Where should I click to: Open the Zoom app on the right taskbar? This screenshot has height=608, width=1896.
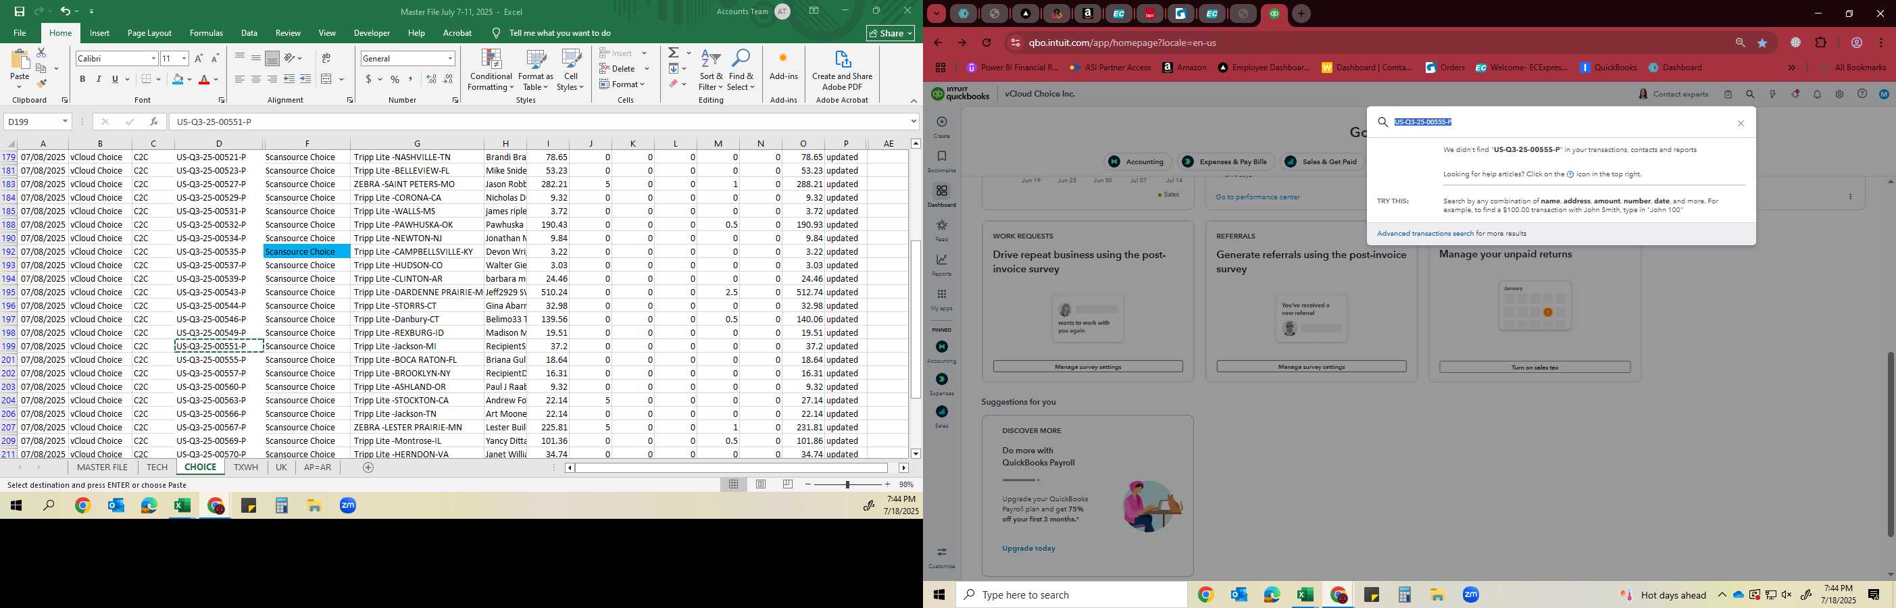click(x=1470, y=594)
